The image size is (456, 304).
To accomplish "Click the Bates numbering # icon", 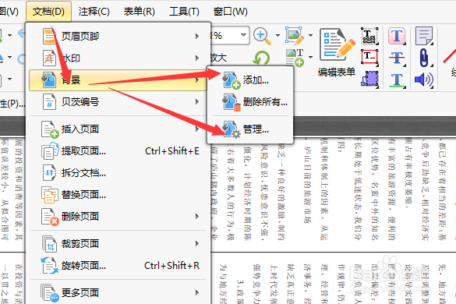I will (x=49, y=102).
